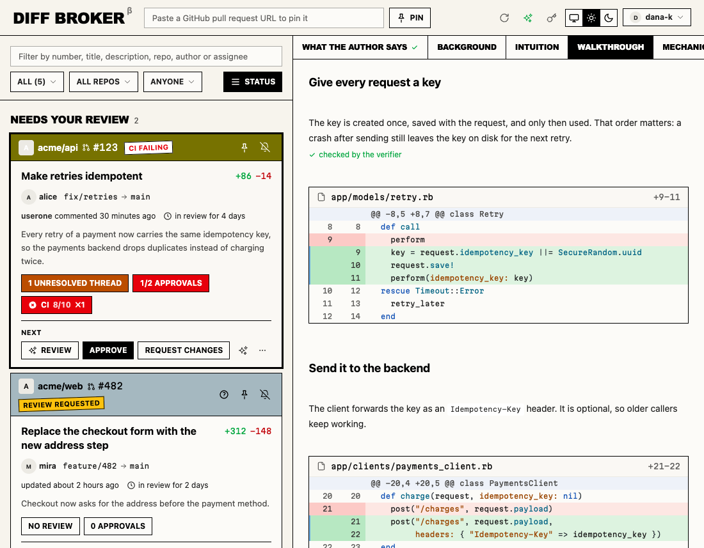704x548 pixels.
Task: Click the PIN button
Action: coord(410,18)
